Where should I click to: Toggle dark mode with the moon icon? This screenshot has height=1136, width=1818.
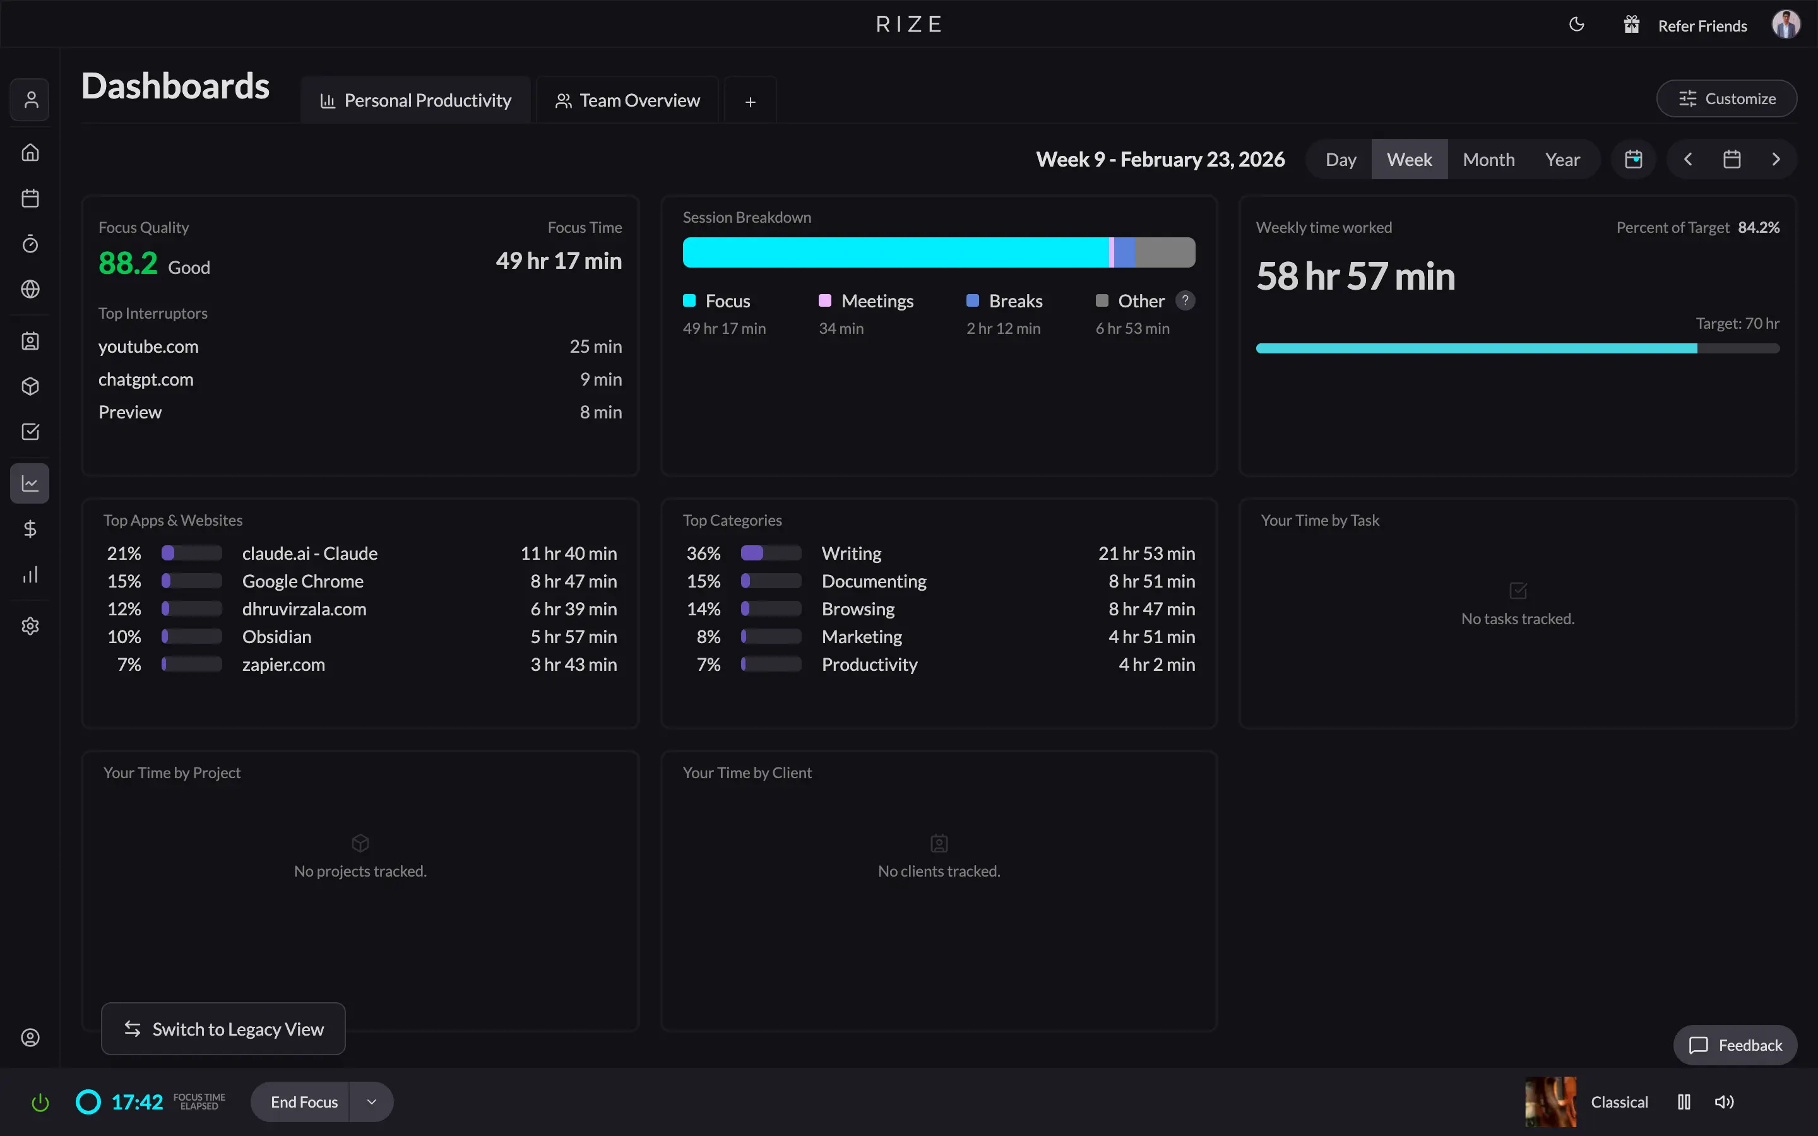tap(1576, 24)
